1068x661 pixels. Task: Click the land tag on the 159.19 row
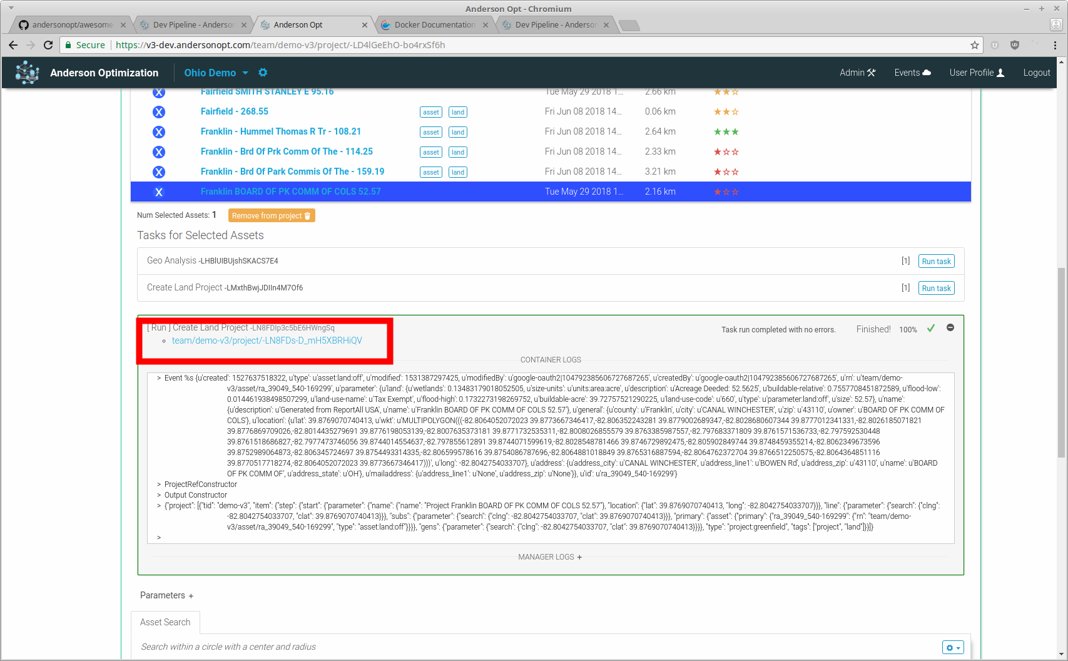[x=458, y=172]
